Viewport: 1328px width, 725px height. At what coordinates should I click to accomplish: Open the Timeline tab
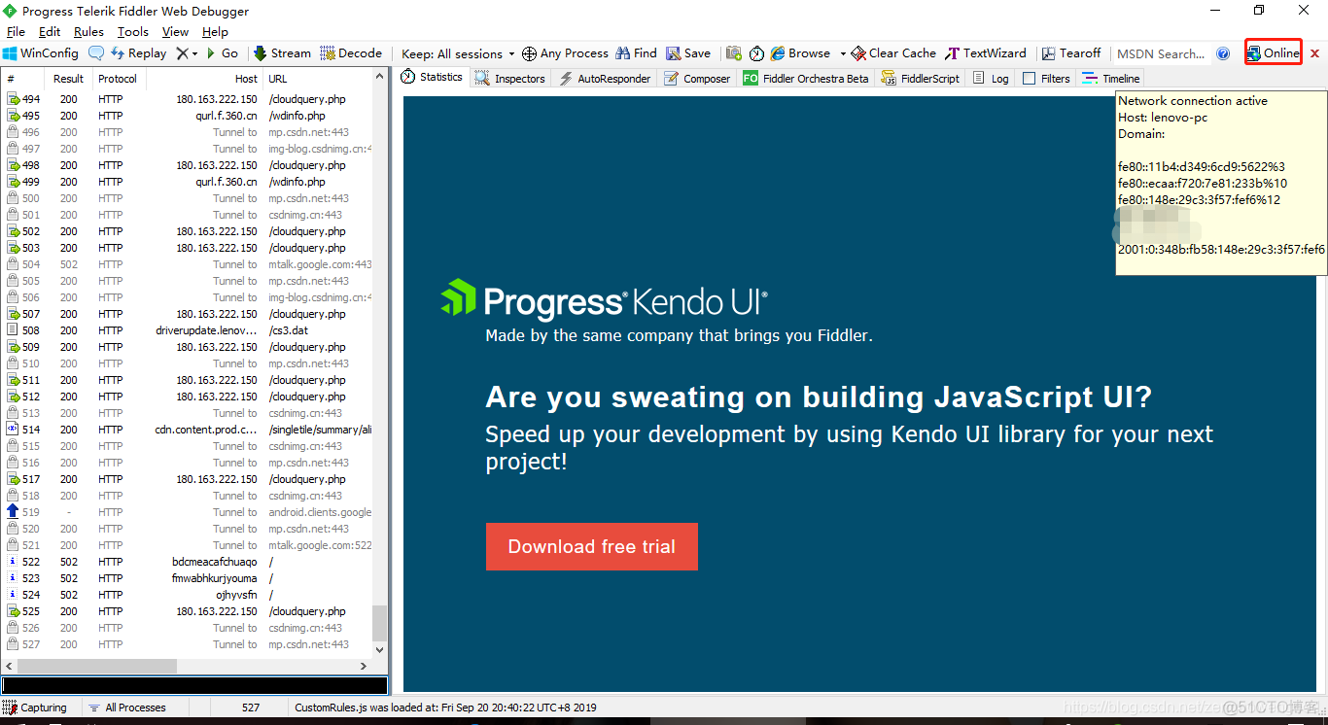tap(1111, 79)
